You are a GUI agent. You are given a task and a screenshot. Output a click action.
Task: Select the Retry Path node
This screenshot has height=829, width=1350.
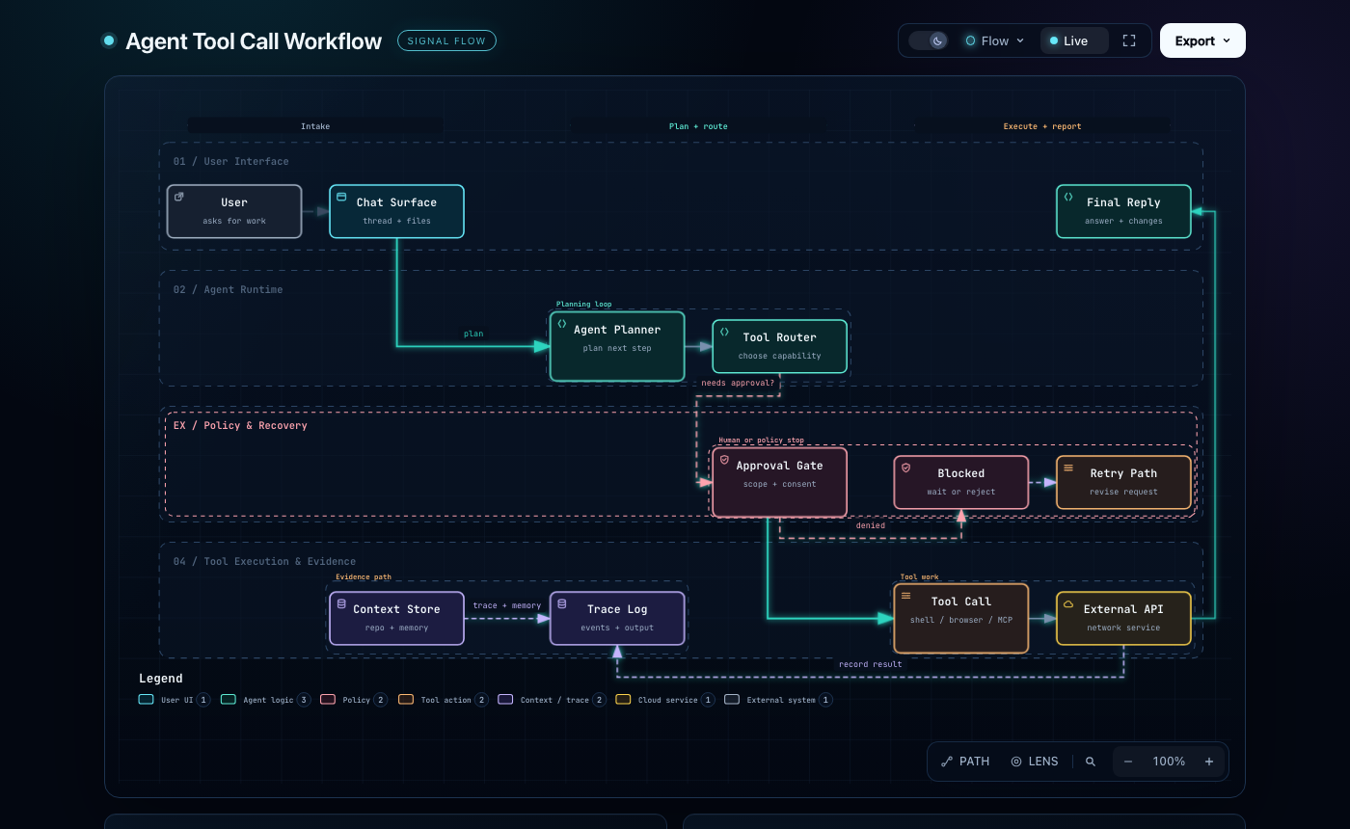click(x=1123, y=482)
